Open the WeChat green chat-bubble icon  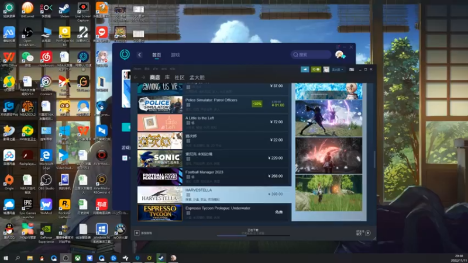27,59
